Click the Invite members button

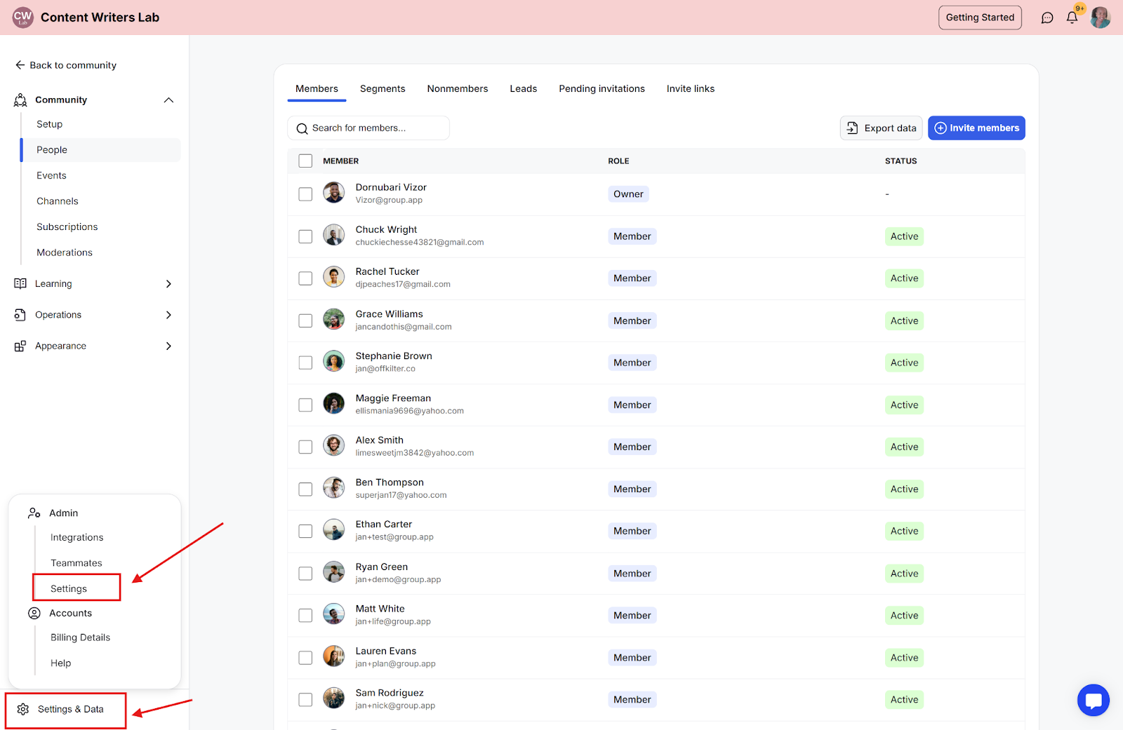976,128
